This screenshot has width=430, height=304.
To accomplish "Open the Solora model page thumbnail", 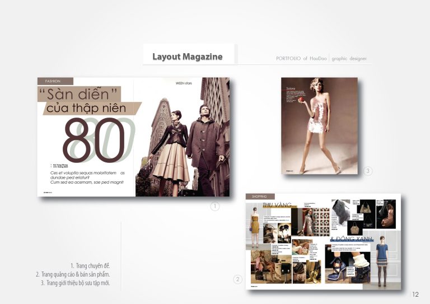I will [x=319, y=126].
